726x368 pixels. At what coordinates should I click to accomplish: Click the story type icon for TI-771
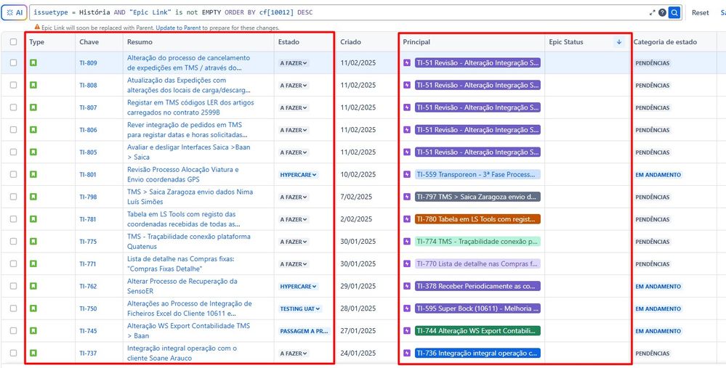pyautogui.click(x=33, y=263)
